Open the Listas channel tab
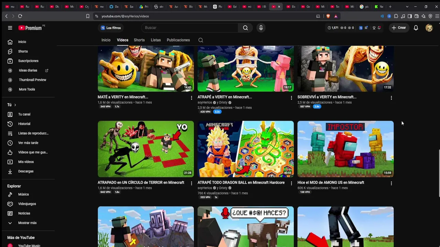The height and width of the screenshot is (247, 440). point(156,40)
